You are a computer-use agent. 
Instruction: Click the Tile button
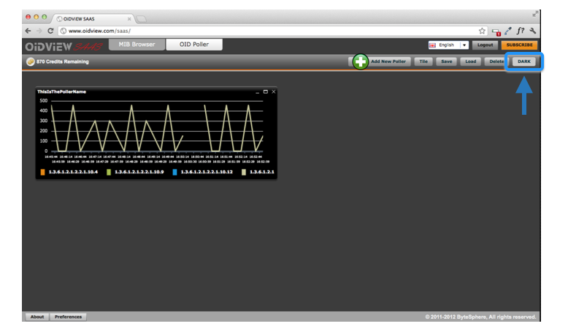423,61
